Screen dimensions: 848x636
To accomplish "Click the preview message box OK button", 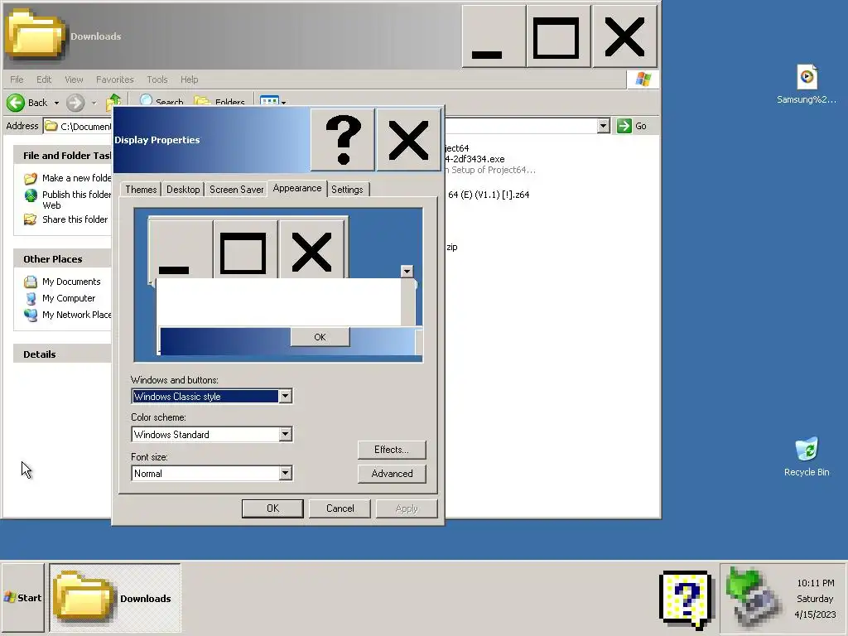I will point(320,337).
